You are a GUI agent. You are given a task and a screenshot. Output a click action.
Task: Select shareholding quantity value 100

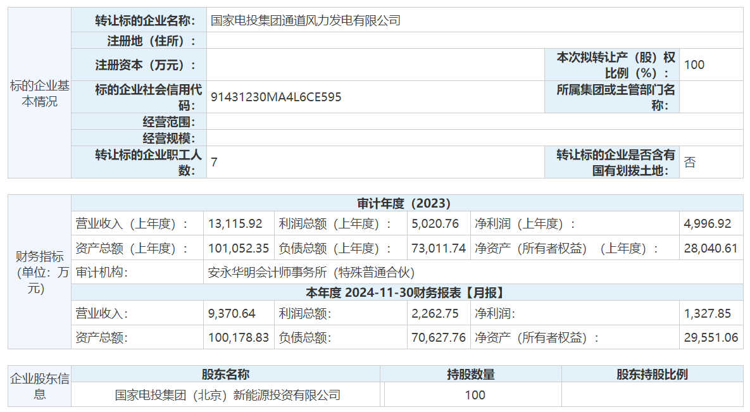[475, 396]
